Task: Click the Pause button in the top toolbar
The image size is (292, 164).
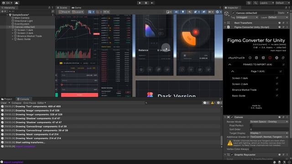Action: click(x=146, y=3)
